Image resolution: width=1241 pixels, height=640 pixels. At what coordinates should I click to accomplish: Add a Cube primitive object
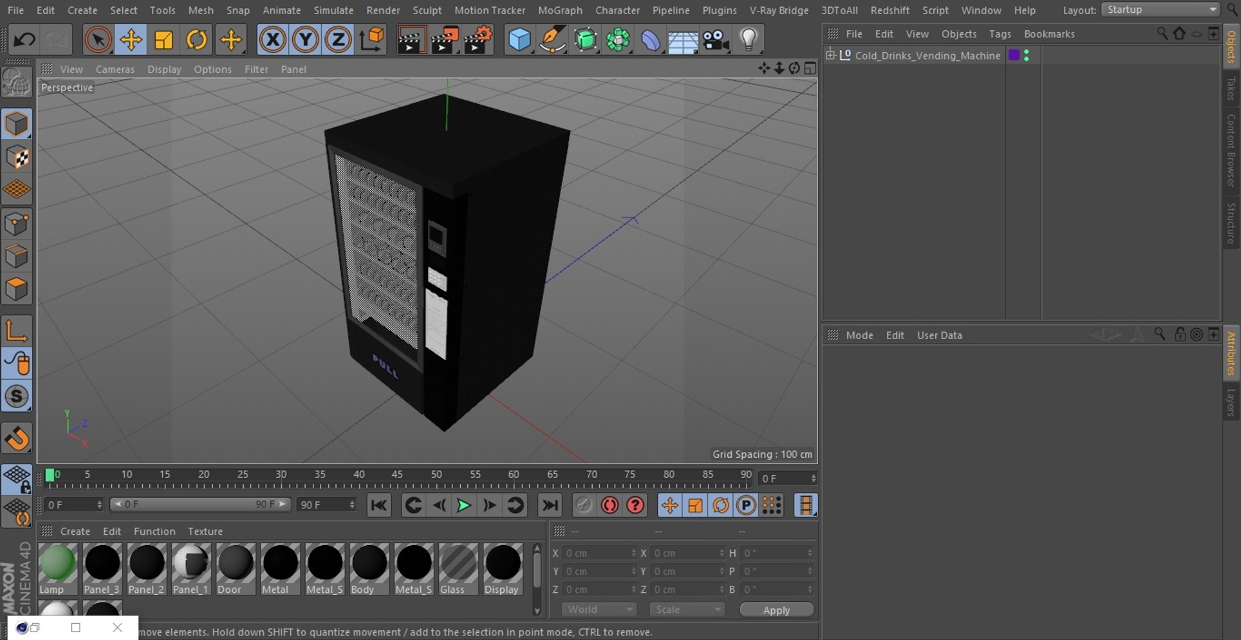point(519,40)
